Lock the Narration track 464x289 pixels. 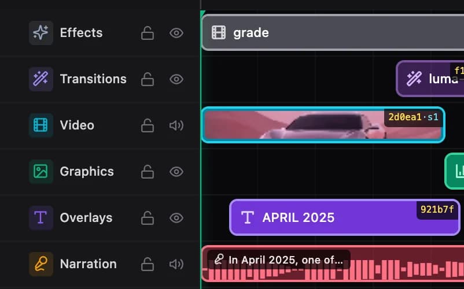coord(148,264)
